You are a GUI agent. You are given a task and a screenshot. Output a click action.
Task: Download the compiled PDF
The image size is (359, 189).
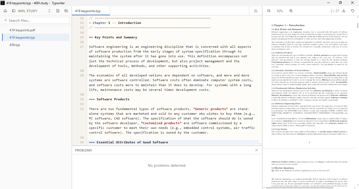344,11
